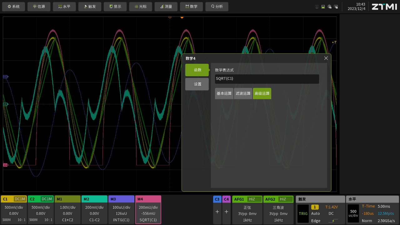
Task: Click the green USB storage status icon
Action: (x=323, y=7)
